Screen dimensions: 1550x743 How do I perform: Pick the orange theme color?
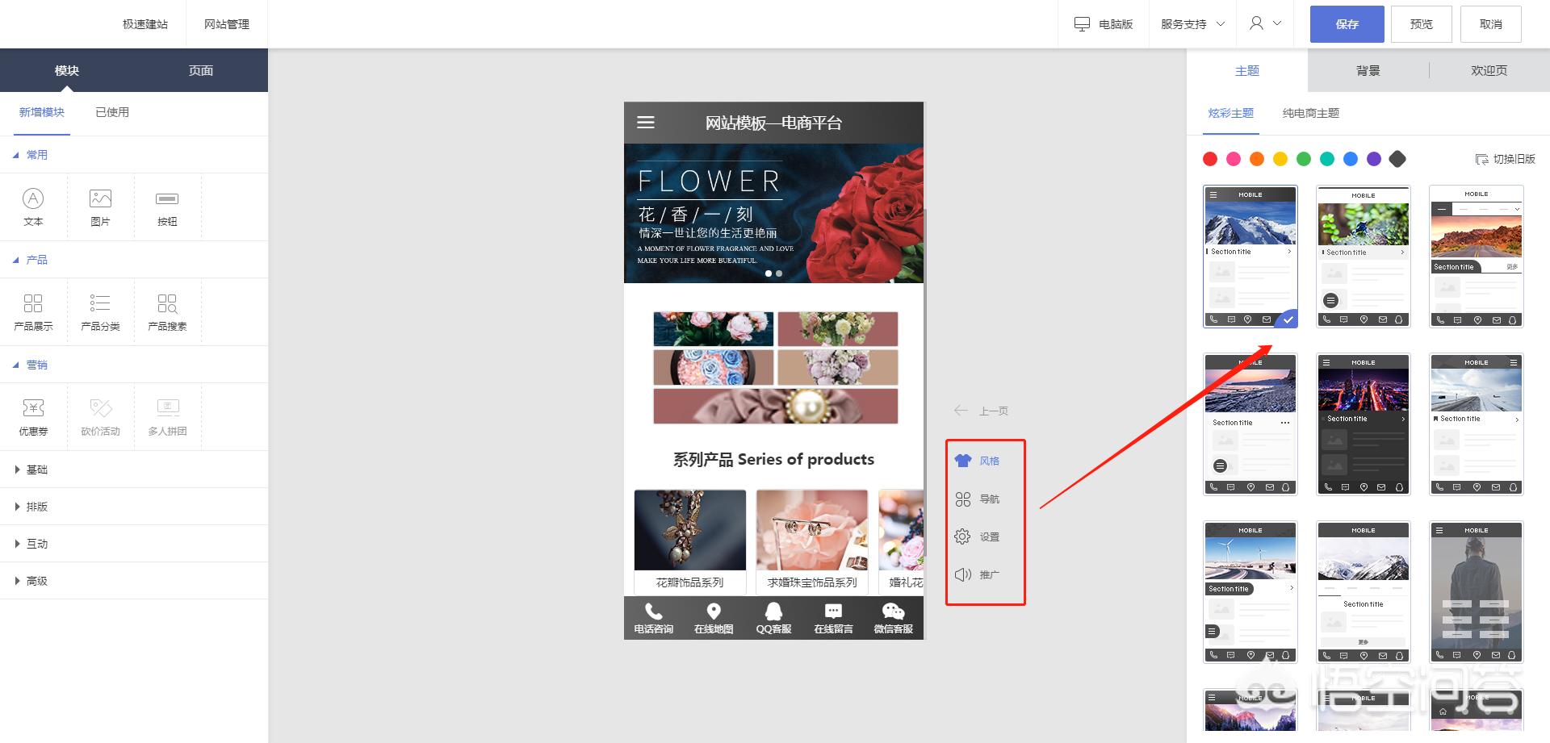(1257, 159)
